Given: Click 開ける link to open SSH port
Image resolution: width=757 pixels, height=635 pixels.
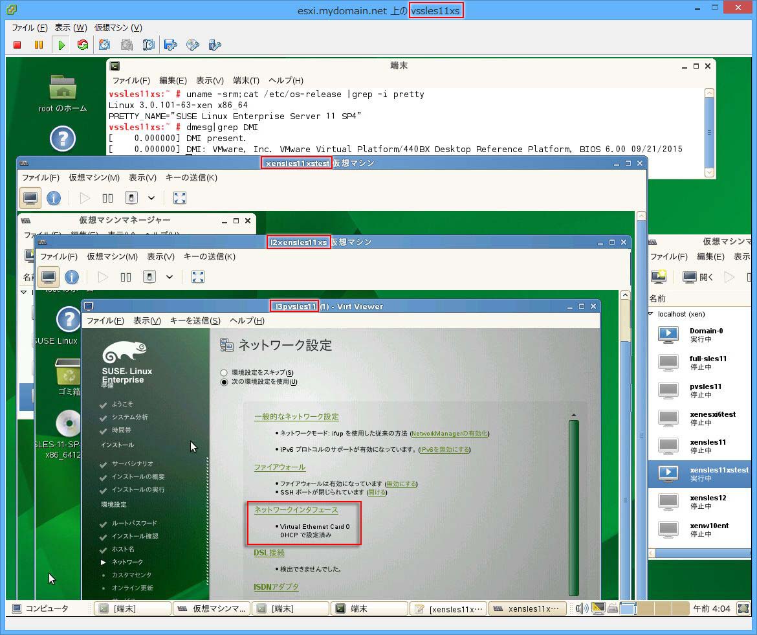Looking at the screenshot, I should (x=377, y=493).
